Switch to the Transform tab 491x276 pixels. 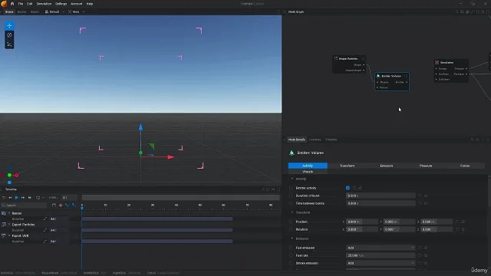[x=347, y=166]
